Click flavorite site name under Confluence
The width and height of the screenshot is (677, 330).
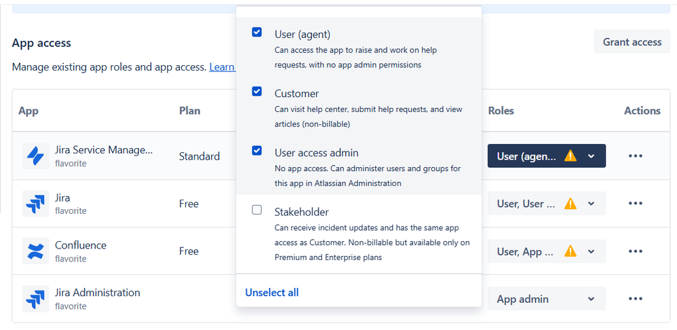[71, 259]
